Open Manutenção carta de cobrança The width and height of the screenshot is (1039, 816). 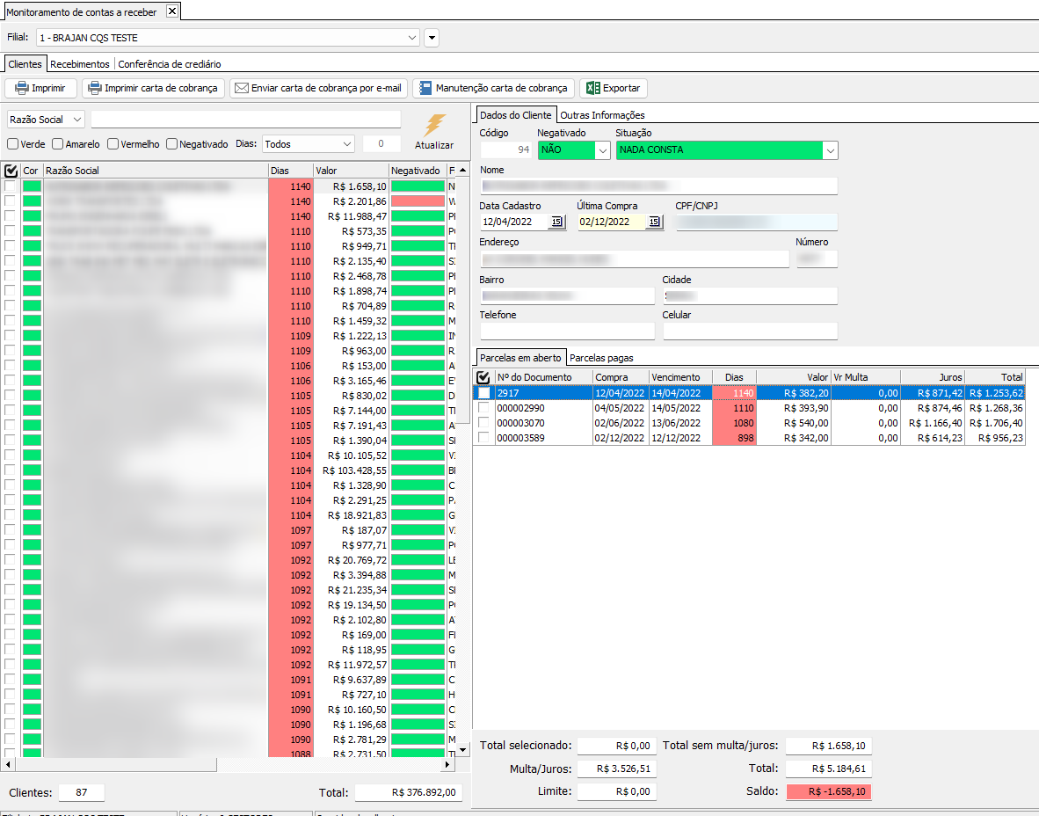coord(425,88)
